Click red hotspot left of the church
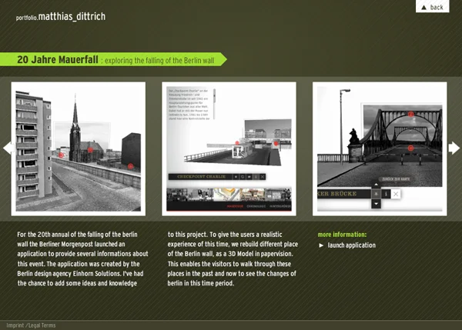This screenshot has width=462, height=330. point(61,155)
